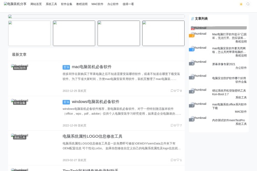Viewport: 257px width, 171px height.
Task: Toggle the dark mode sun icon
Action: (x=241, y=4)
